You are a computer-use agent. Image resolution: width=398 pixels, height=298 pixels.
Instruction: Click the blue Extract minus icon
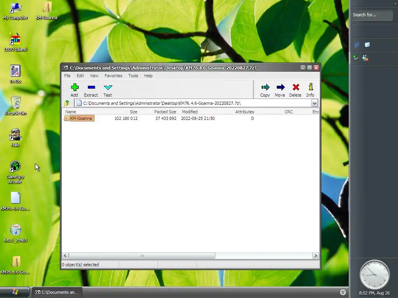91,87
